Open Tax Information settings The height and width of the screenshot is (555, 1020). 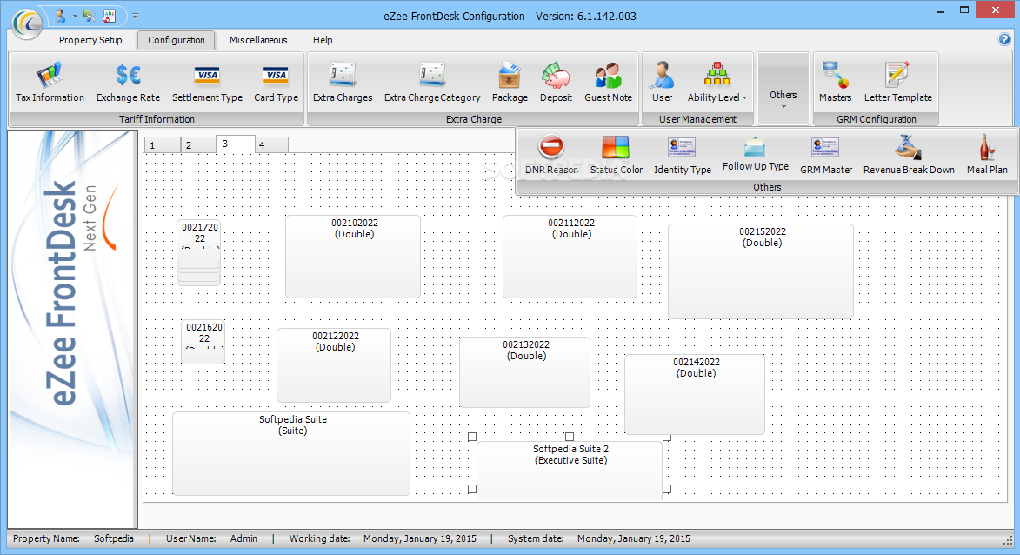pyautogui.click(x=50, y=83)
